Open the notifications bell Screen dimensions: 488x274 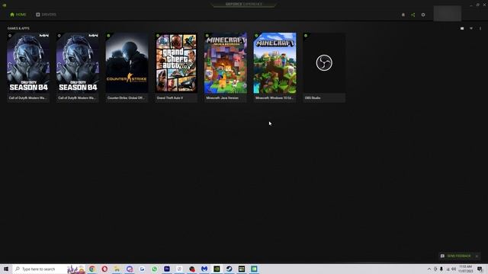point(403,14)
